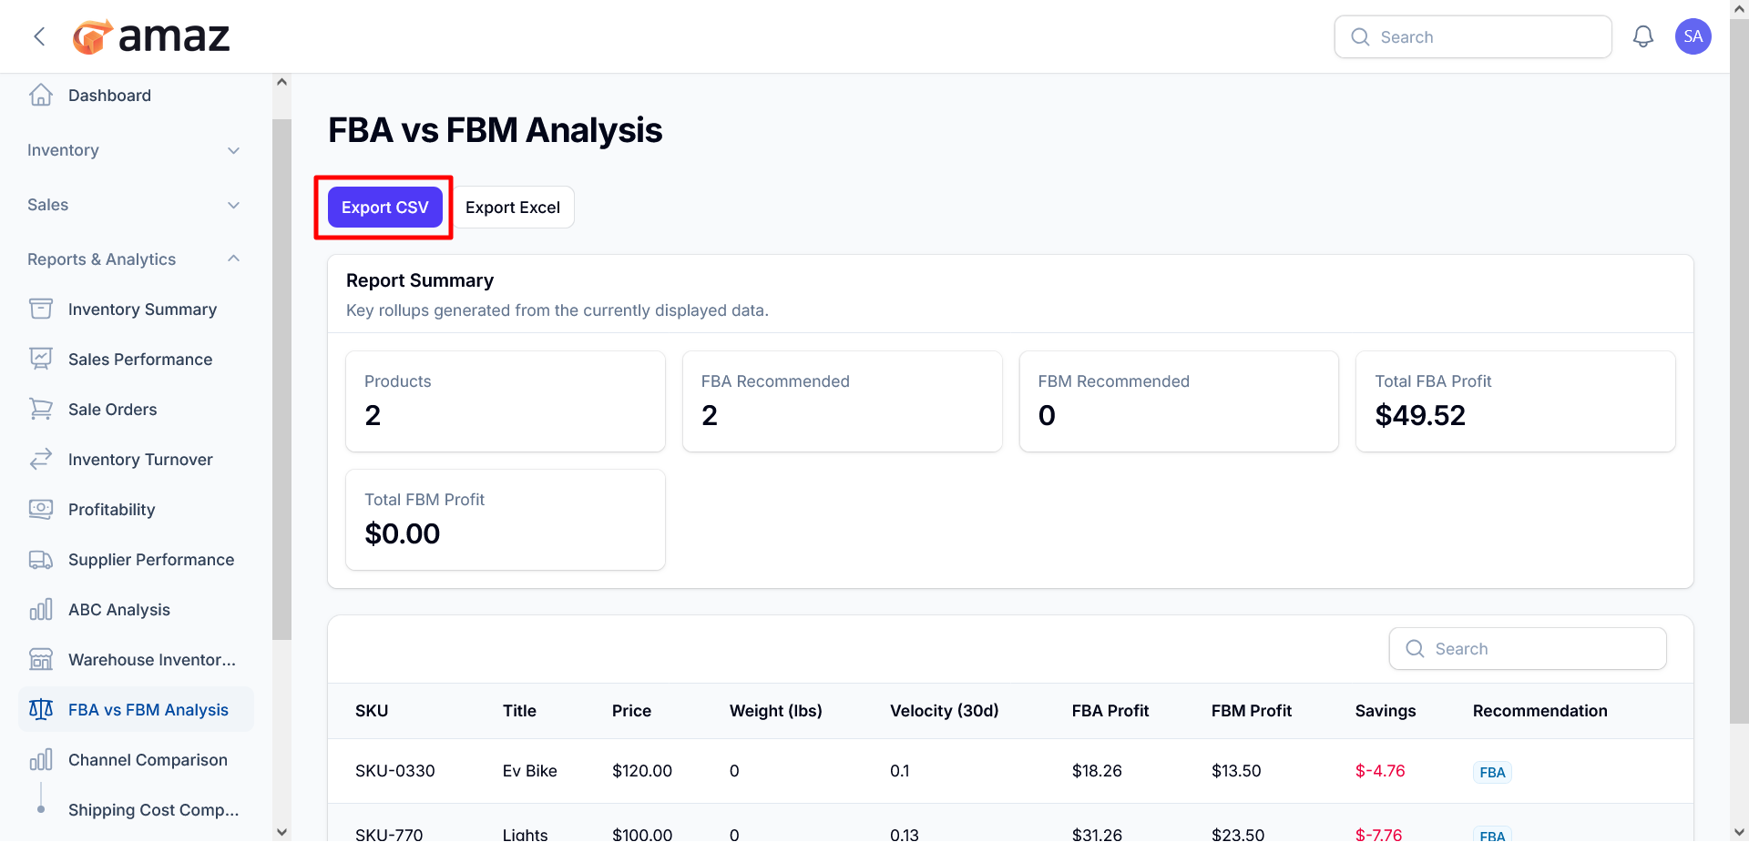
Task: Sort by the FBM Profit column header
Action: [x=1251, y=711]
